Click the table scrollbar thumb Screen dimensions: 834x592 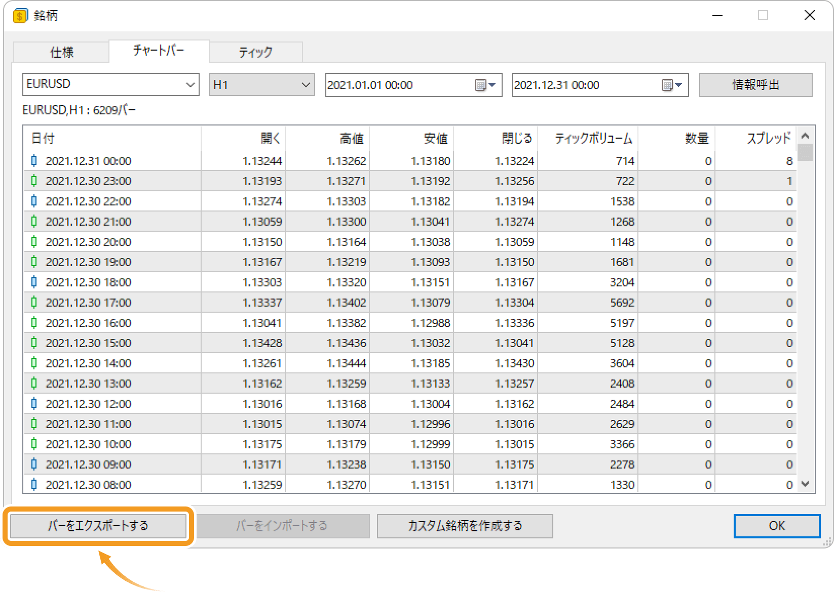coord(805,152)
